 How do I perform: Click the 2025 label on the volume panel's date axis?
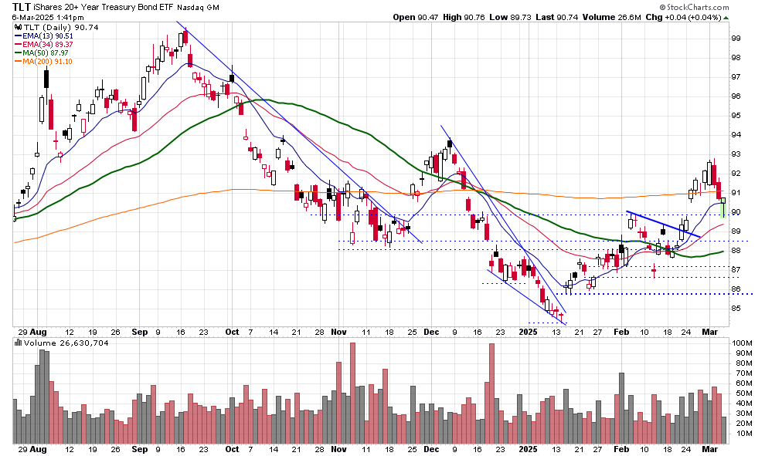tap(528, 450)
